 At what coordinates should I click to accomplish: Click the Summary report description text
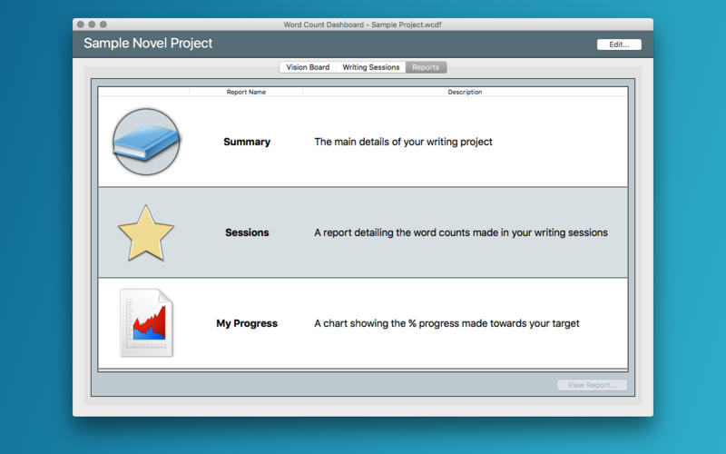click(403, 142)
